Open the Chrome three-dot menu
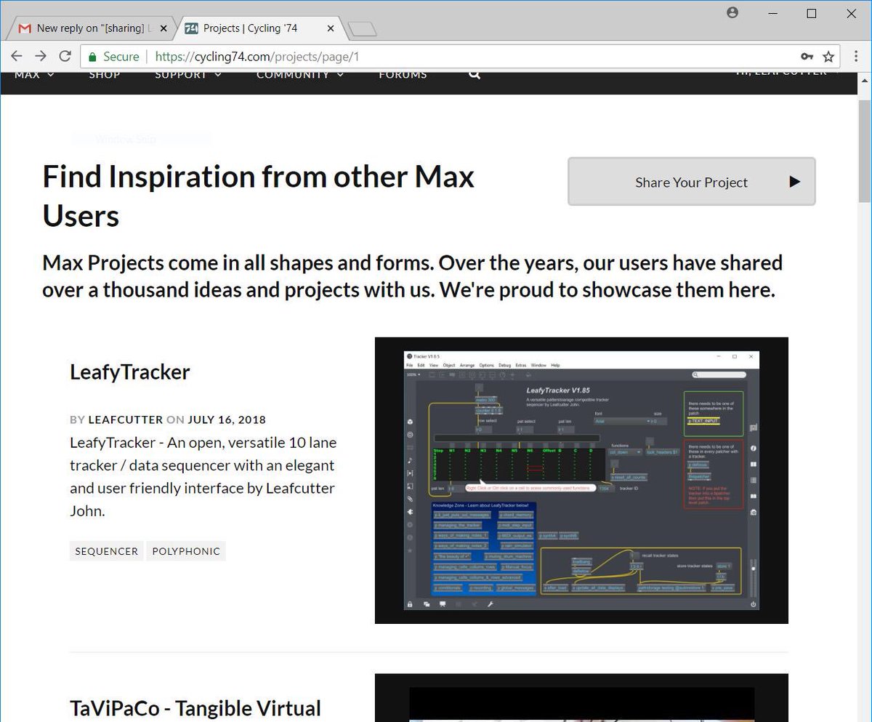This screenshot has width=872, height=722. click(x=855, y=56)
